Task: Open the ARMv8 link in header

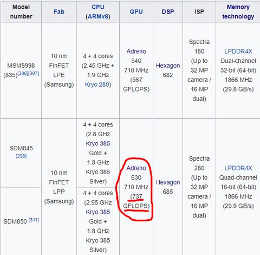Action: point(99,16)
